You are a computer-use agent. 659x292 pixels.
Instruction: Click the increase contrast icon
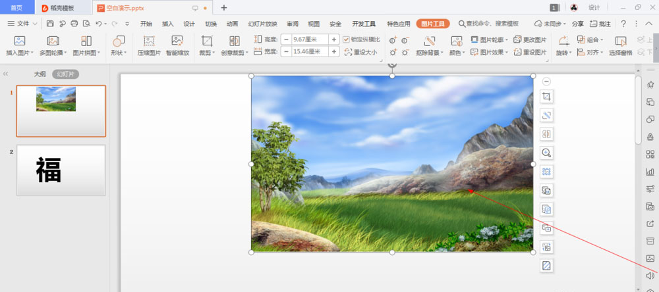point(393,41)
